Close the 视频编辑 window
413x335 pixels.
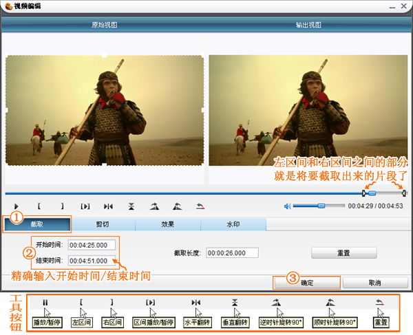pos(404,6)
